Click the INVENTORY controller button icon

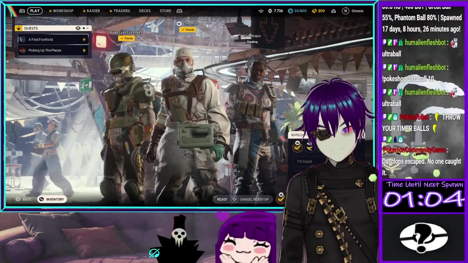click(41, 199)
